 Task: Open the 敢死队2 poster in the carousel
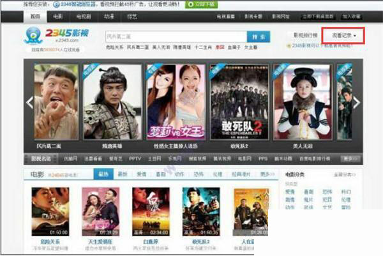pos(239,102)
